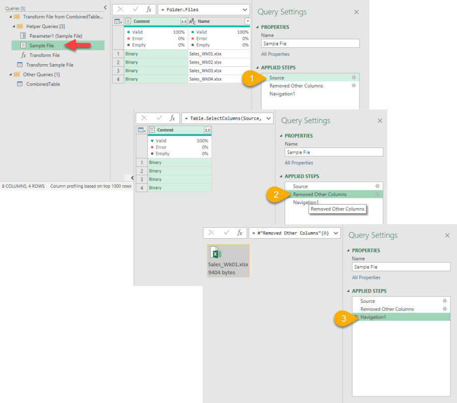The height and width of the screenshot is (403, 457).
Task: Click table icon left of top Content header
Action: pos(117,21)
